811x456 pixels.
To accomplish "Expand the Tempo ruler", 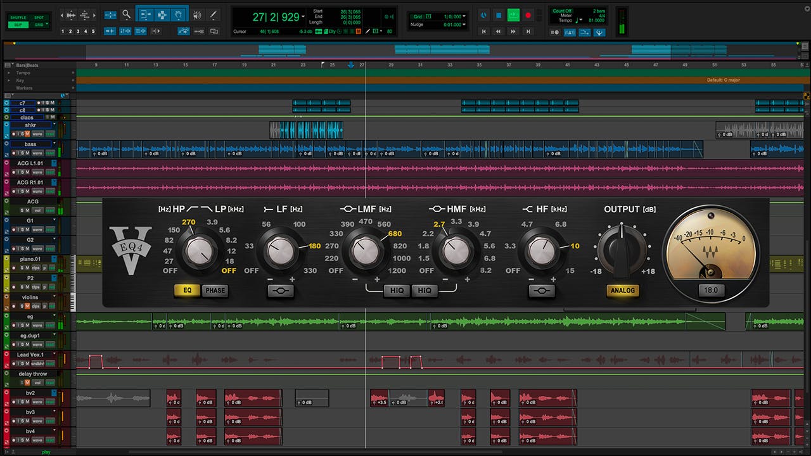I will [x=9, y=73].
